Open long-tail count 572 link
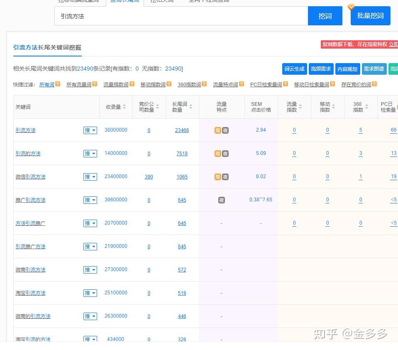Viewport: 398px width, 350px height. 182,270
